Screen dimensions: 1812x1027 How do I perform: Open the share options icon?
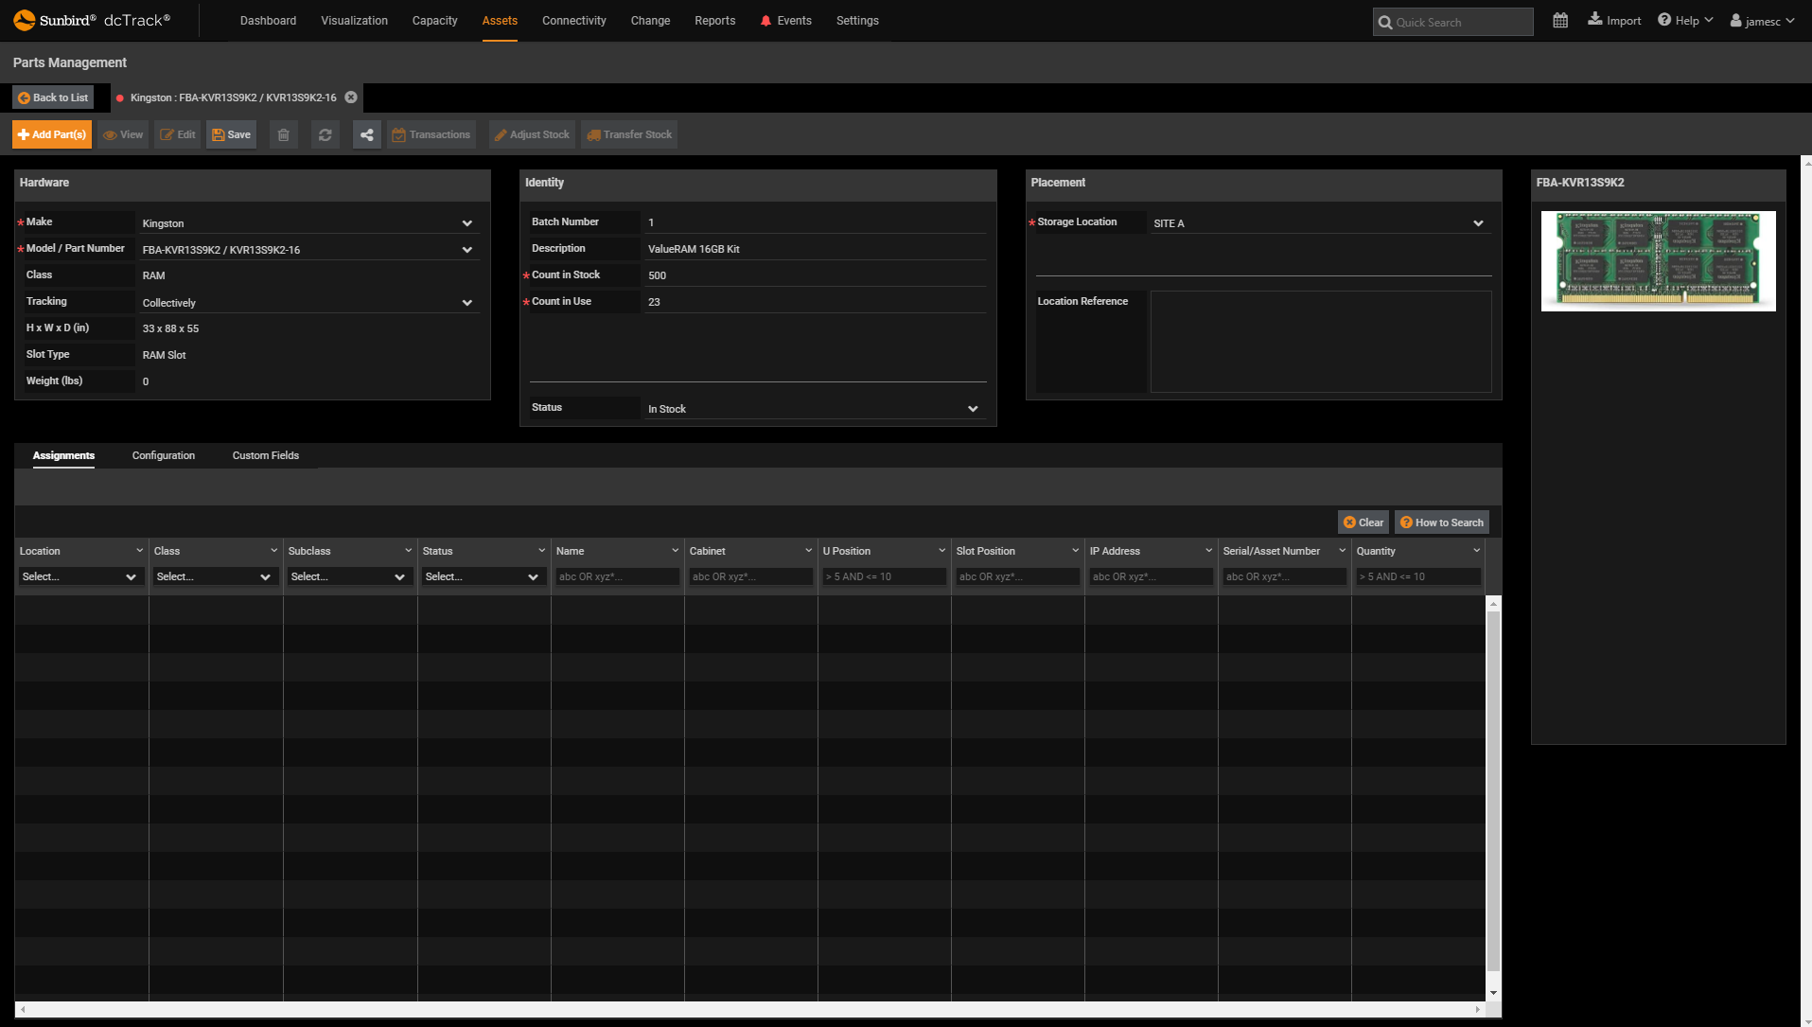point(366,133)
